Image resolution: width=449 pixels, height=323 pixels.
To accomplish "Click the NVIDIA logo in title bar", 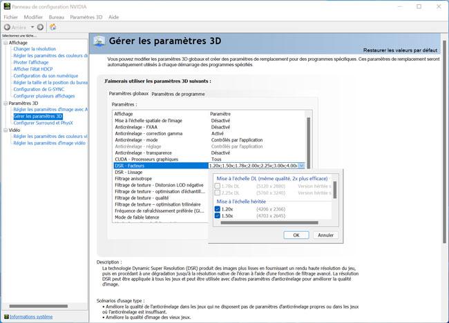I will coord(6,6).
